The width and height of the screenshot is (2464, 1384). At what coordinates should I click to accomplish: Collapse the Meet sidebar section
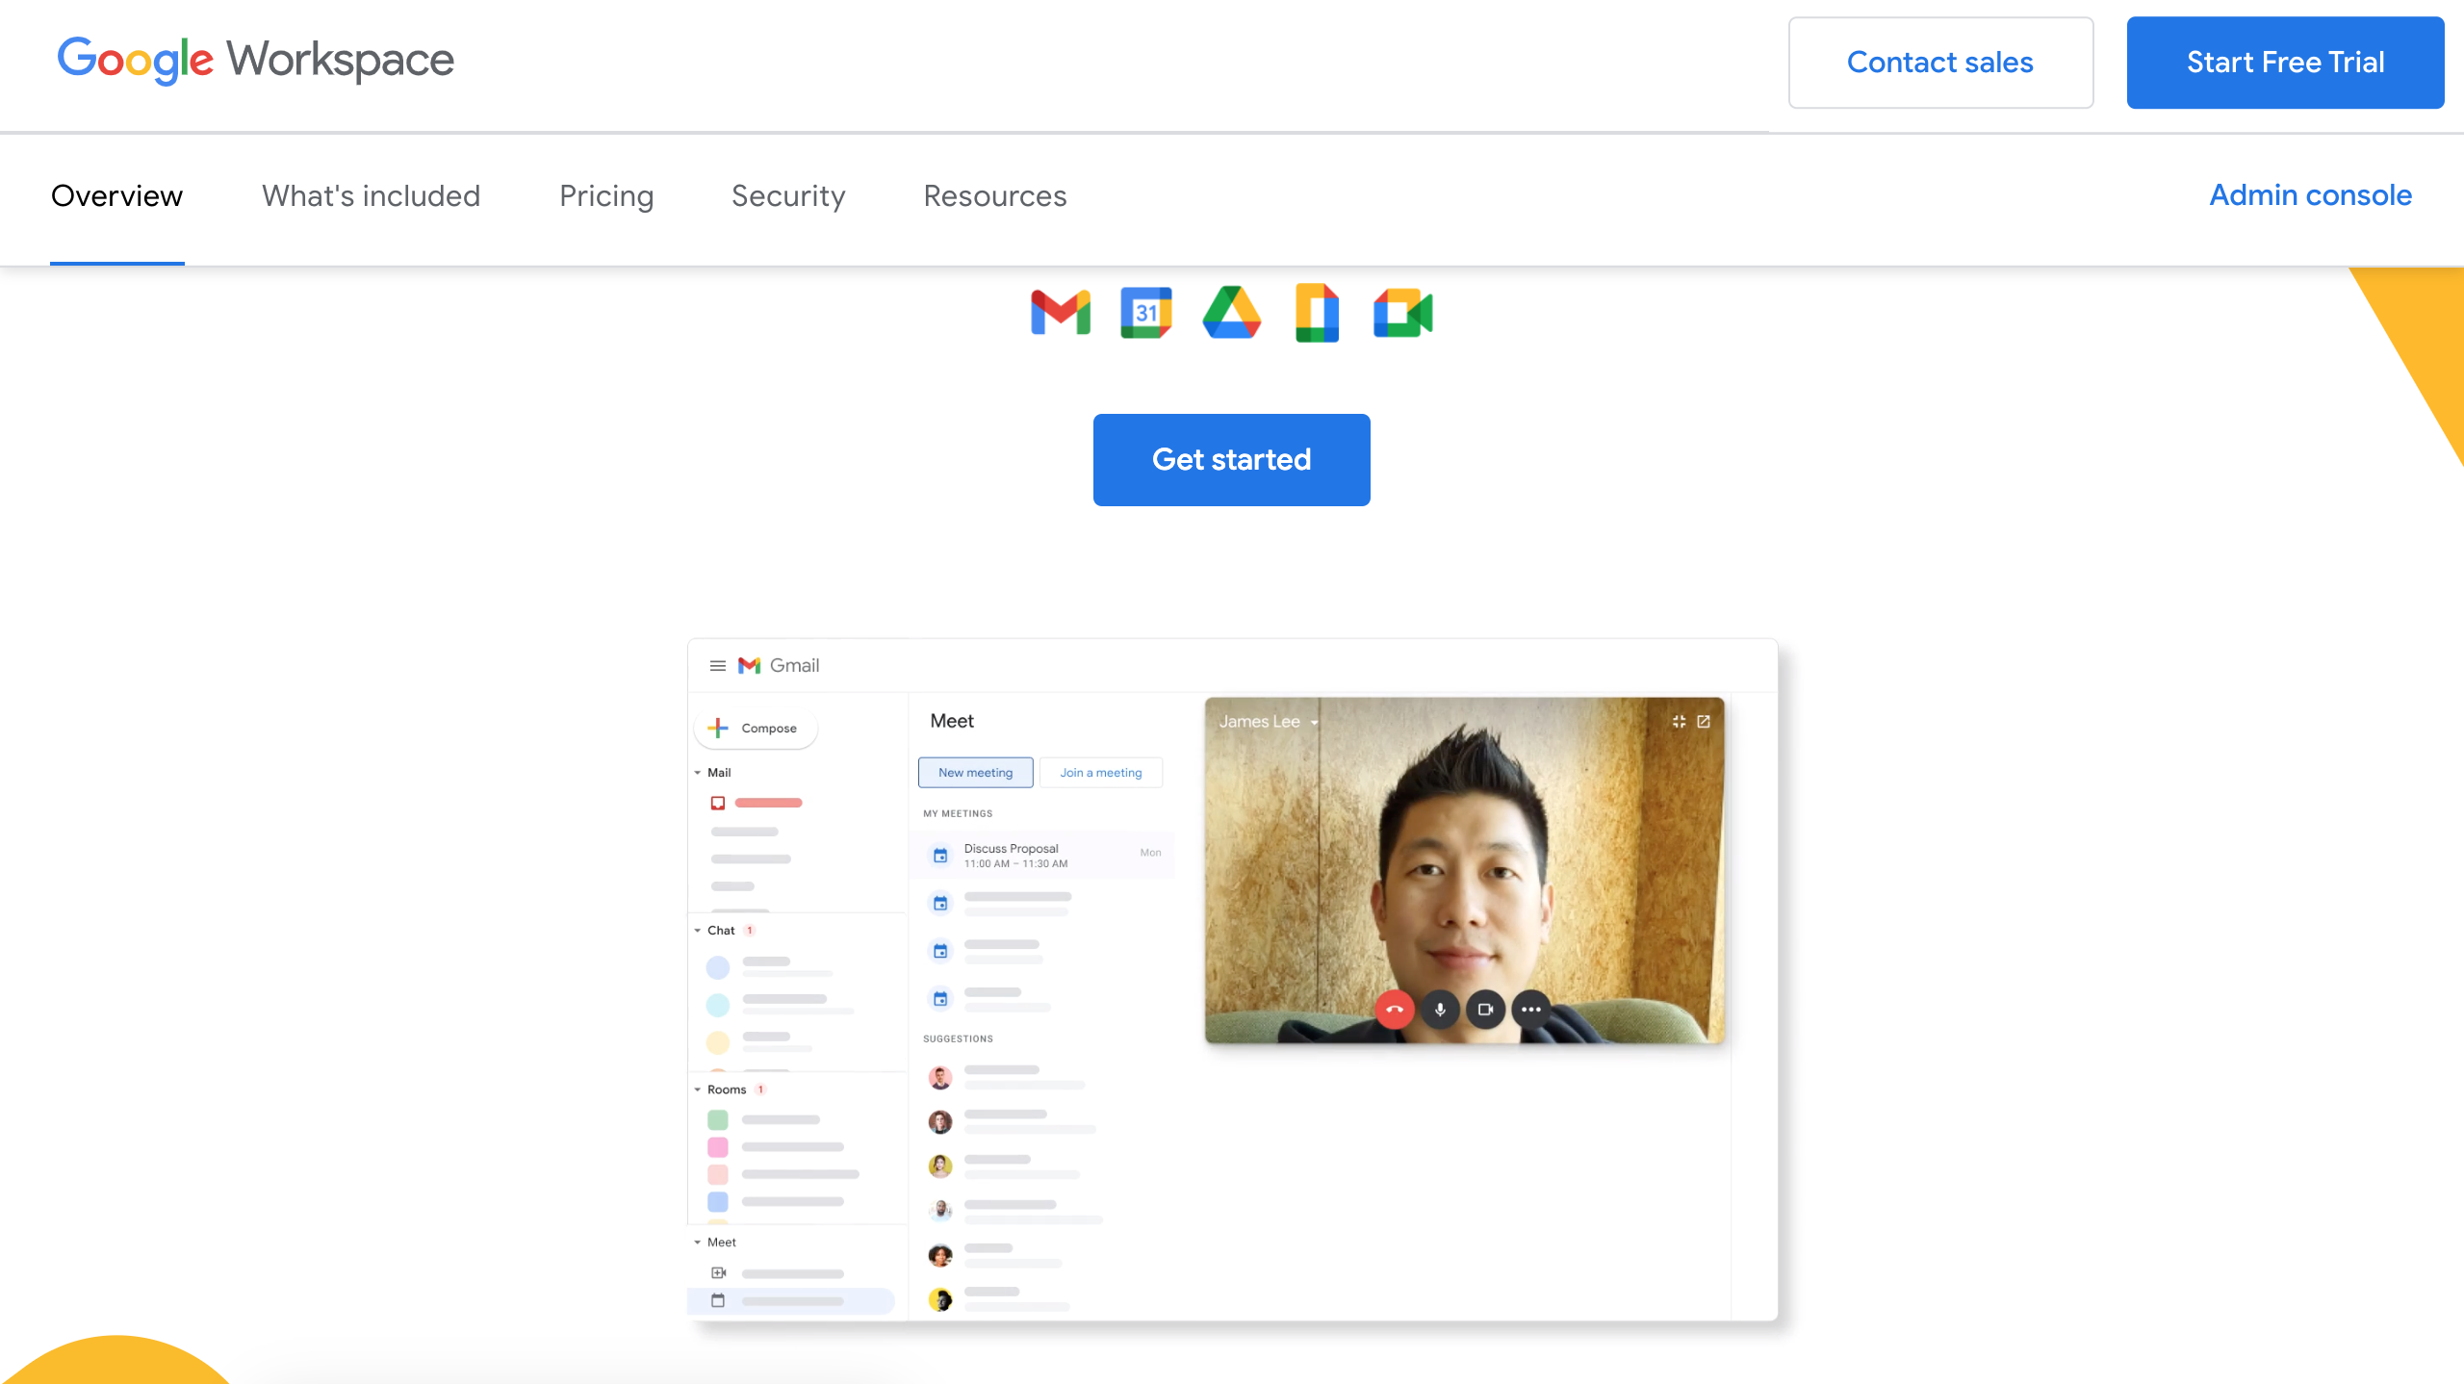(697, 1243)
